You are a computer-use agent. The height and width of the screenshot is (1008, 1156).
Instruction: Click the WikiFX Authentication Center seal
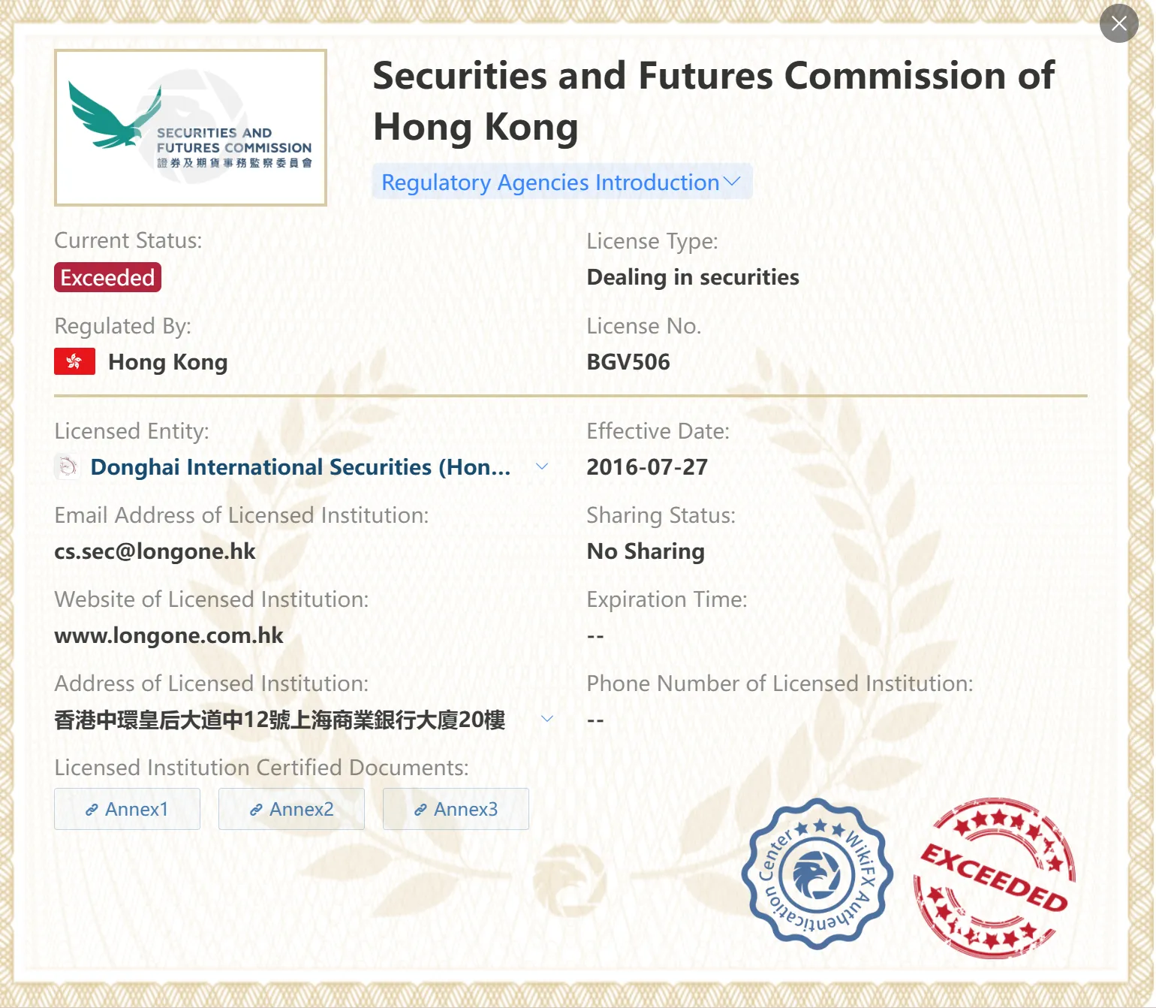click(817, 874)
